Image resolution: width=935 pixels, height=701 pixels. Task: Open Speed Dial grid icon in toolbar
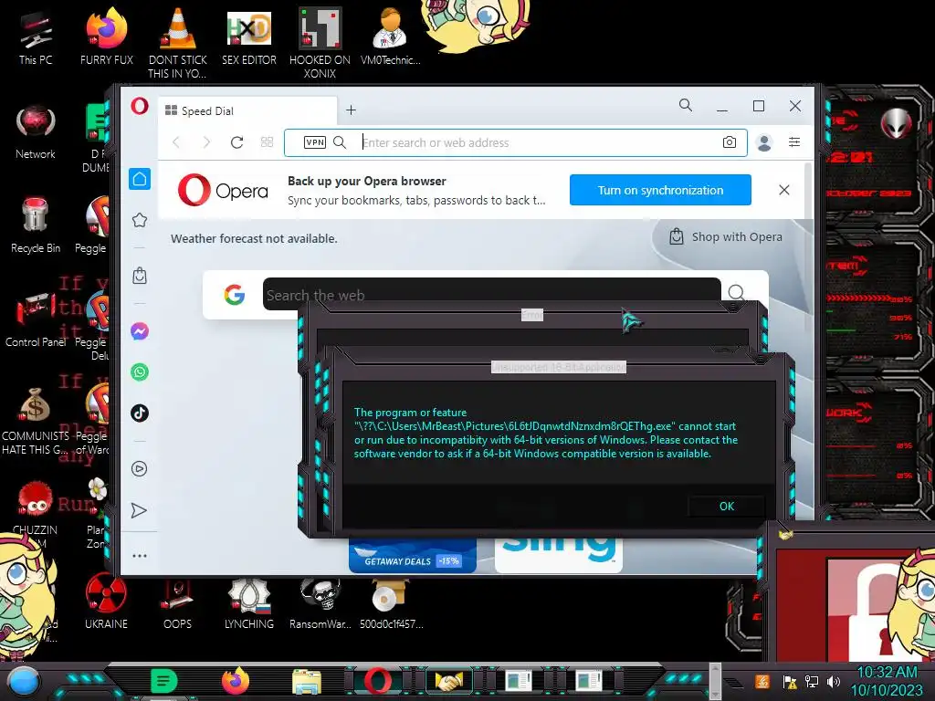(x=268, y=141)
